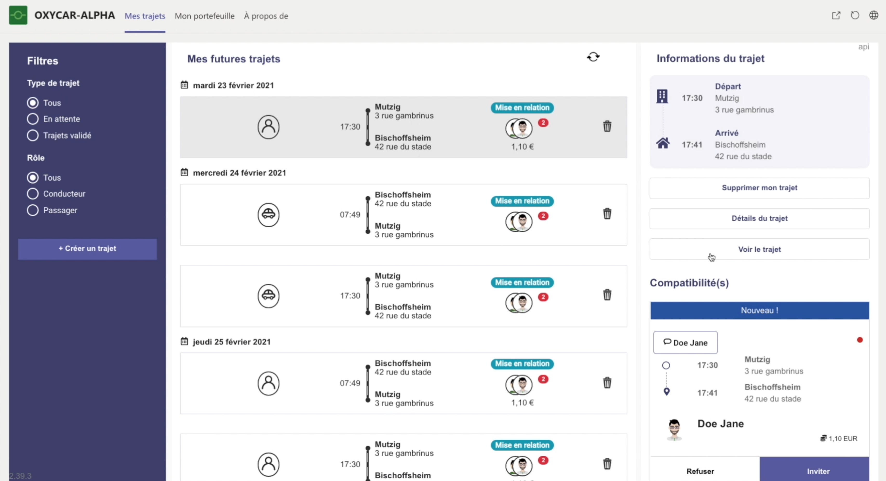Filter by Conducteur role
Viewport: 886px width, 481px height.
[33, 194]
